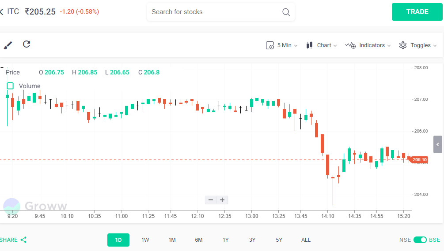Viewport: 444px width, 251px height.
Task: Click the 10:35 time axis label
Action: pos(94,216)
